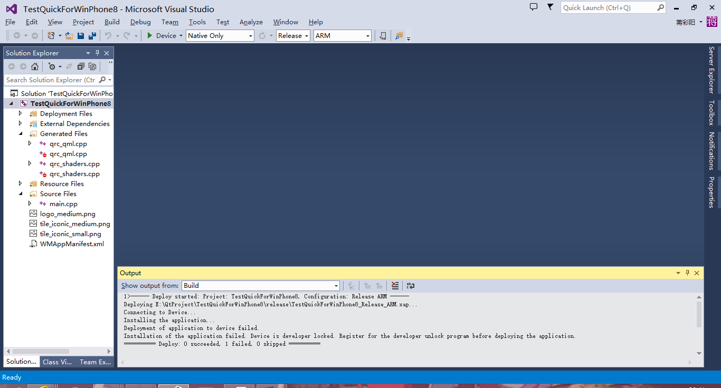
Task: Click the Find in Files folder icon
Action: tap(399, 36)
